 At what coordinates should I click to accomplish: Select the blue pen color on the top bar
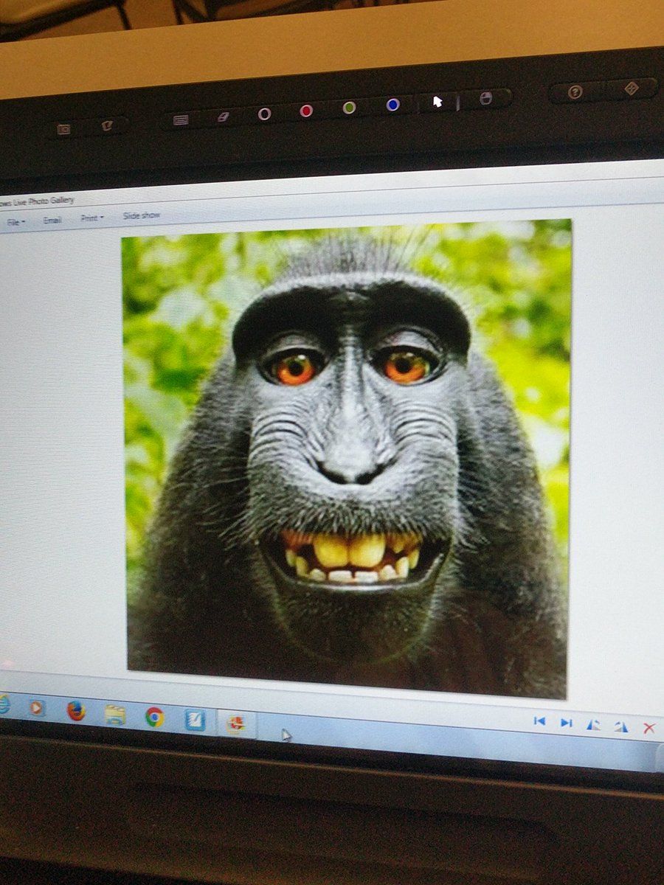pos(392,105)
